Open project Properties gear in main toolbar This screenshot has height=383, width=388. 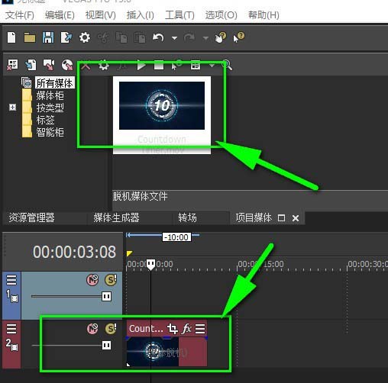(x=85, y=37)
